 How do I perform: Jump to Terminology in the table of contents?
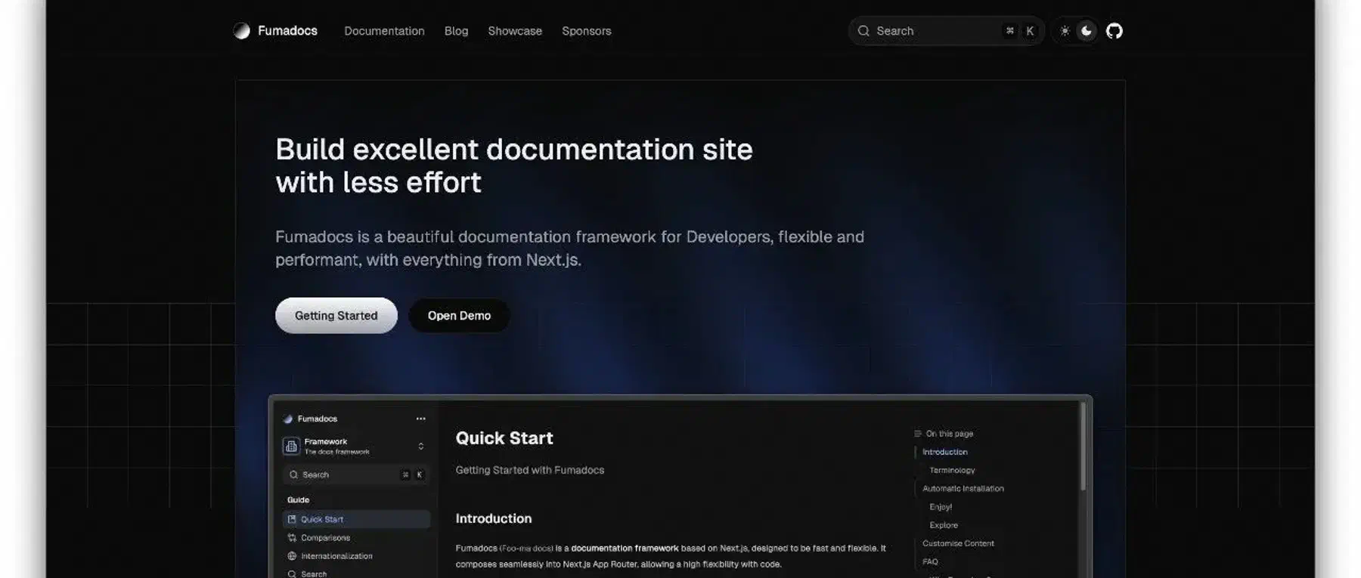pos(952,470)
